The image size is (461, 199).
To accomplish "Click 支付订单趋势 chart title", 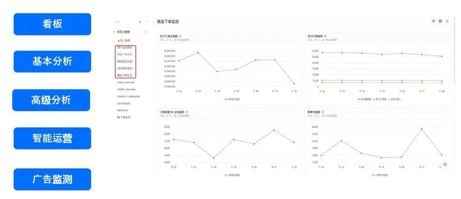I will pyautogui.click(x=315, y=36).
